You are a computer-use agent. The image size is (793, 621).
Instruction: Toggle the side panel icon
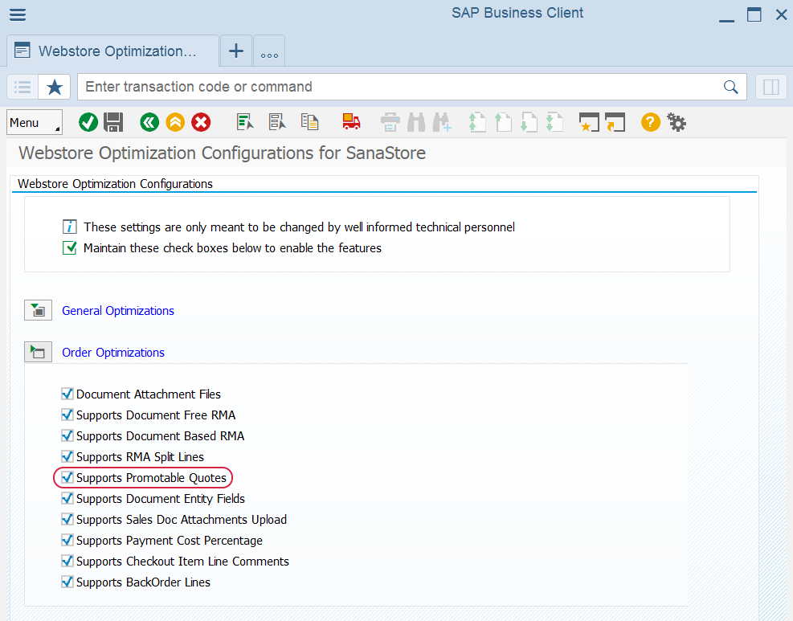[x=771, y=87]
